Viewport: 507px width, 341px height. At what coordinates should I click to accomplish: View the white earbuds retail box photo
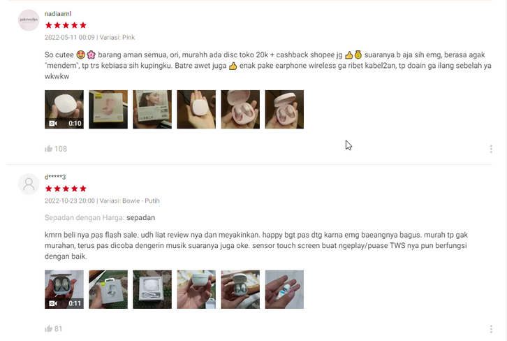(108, 289)
